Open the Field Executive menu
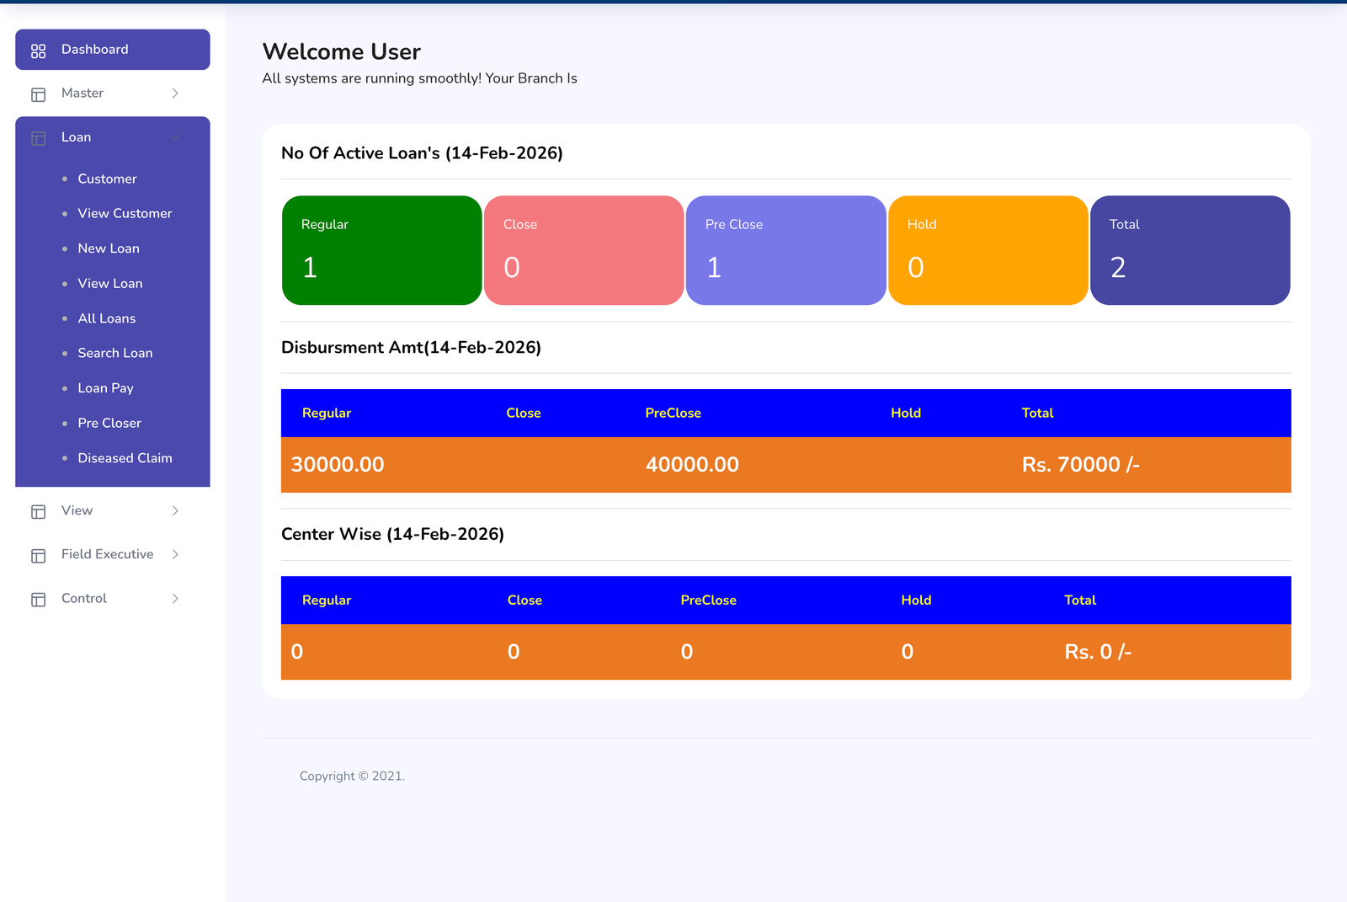The height and width of the screenshot is (902, 1347). click(113, 554)
